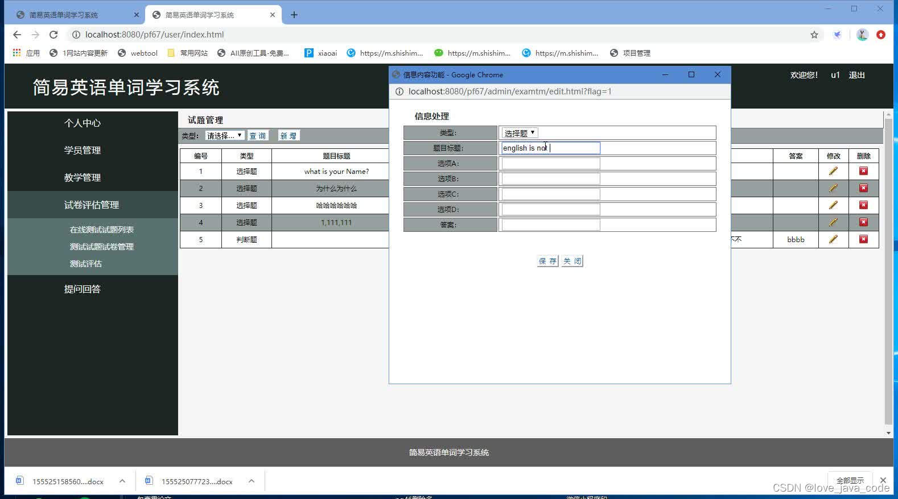The height and width of the screenshot is (499, 898).
Task: Click the 选项A input field
Action: (550, 163)
